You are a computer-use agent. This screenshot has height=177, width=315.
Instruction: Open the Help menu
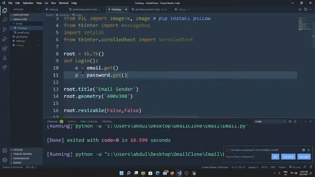74,3
